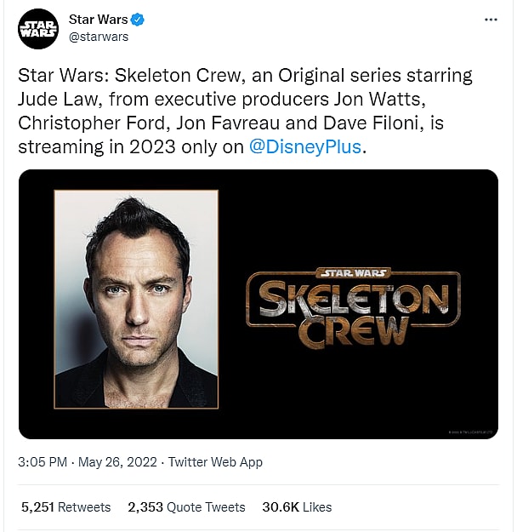Image resolution: width=517 pixels, height=532 pixels.
Task: View the 5,251 Retweets list
Action: (65, 506)
